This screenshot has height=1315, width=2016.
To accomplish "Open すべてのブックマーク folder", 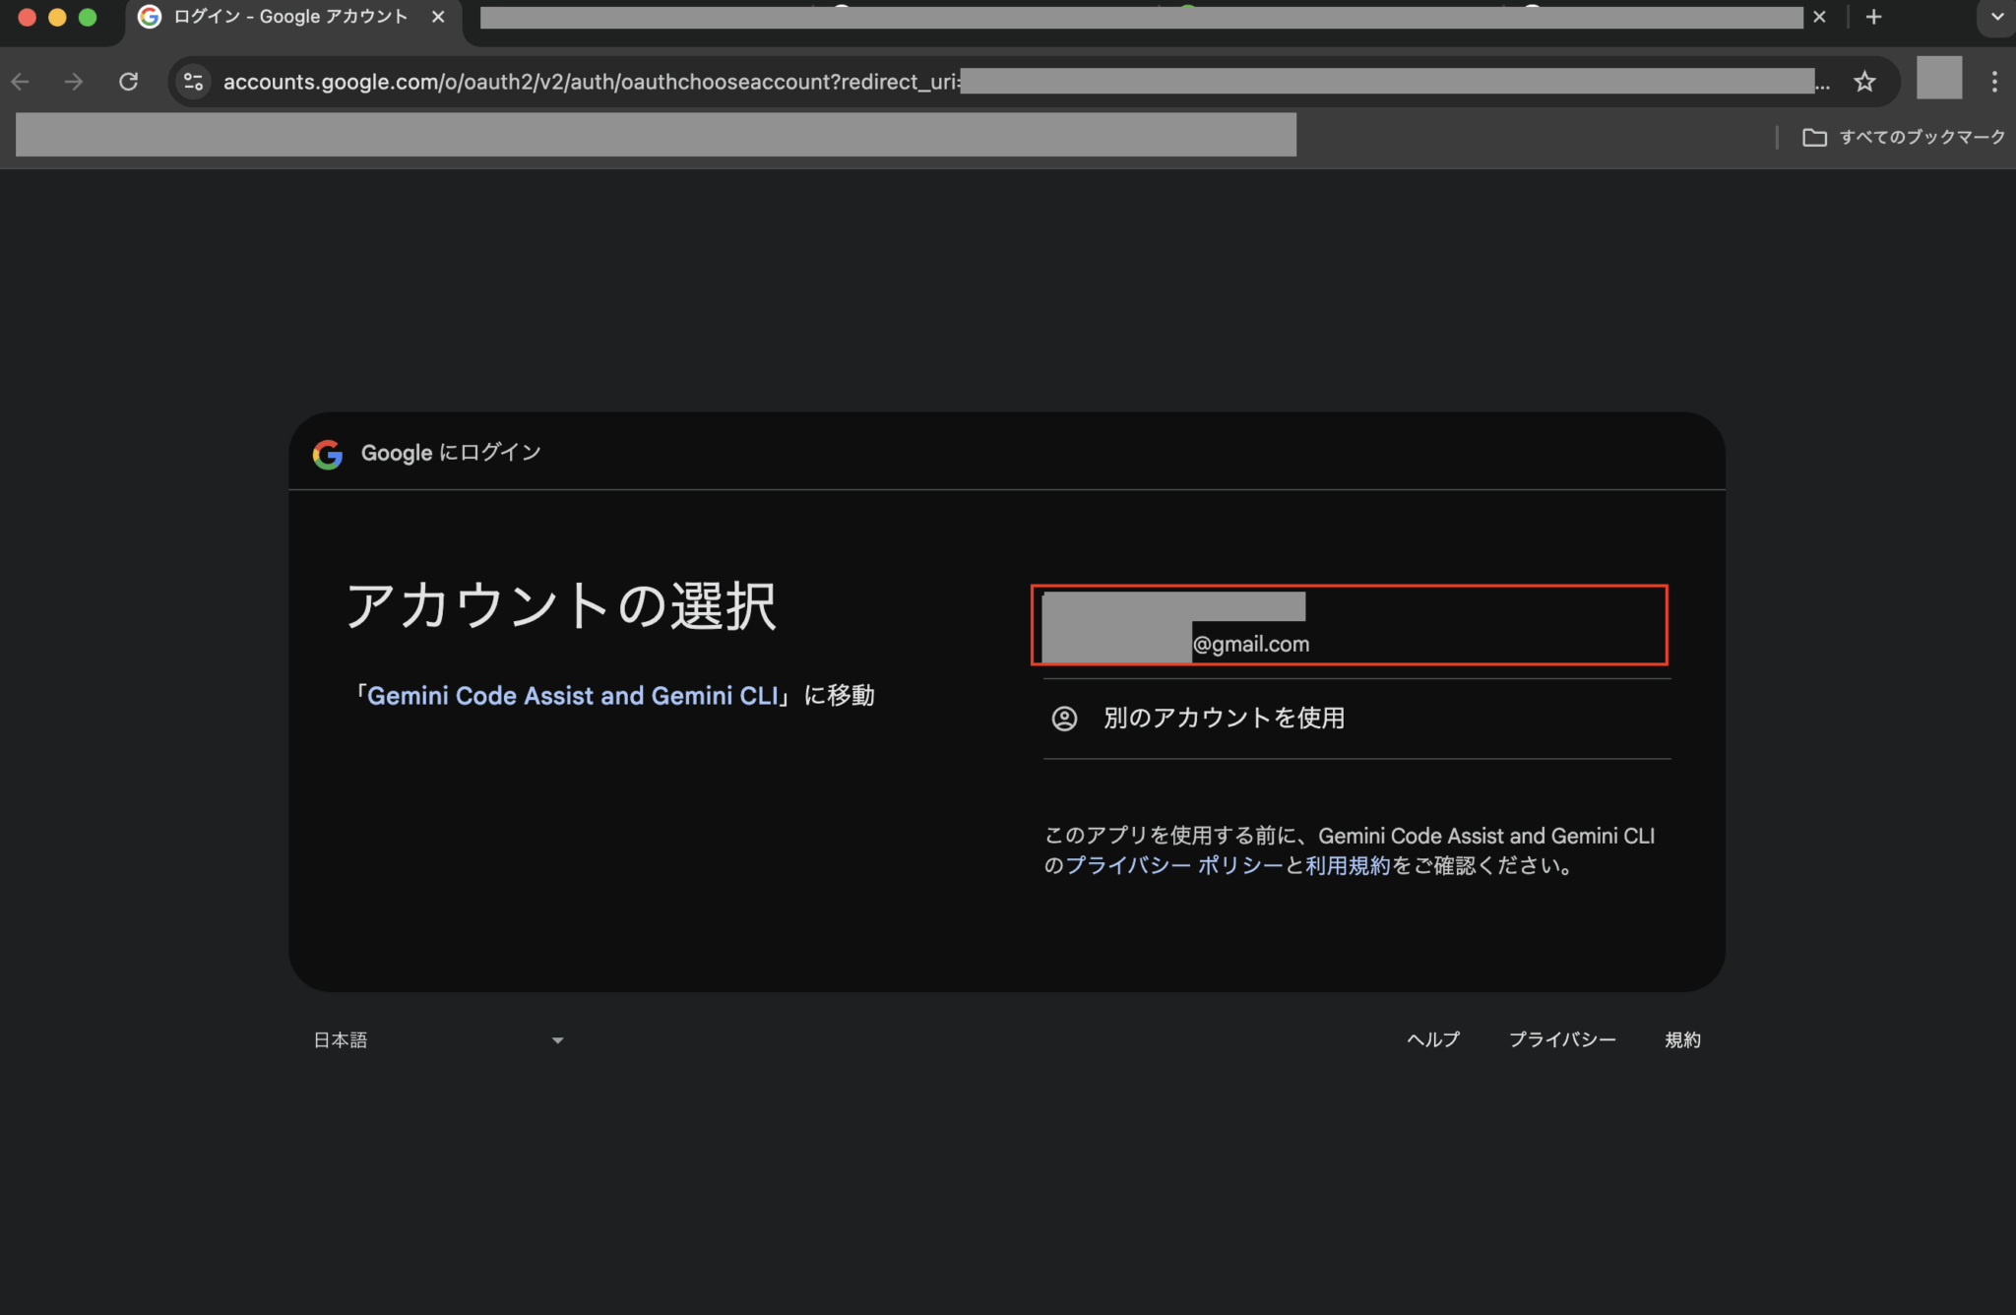I will [1903, 137].
